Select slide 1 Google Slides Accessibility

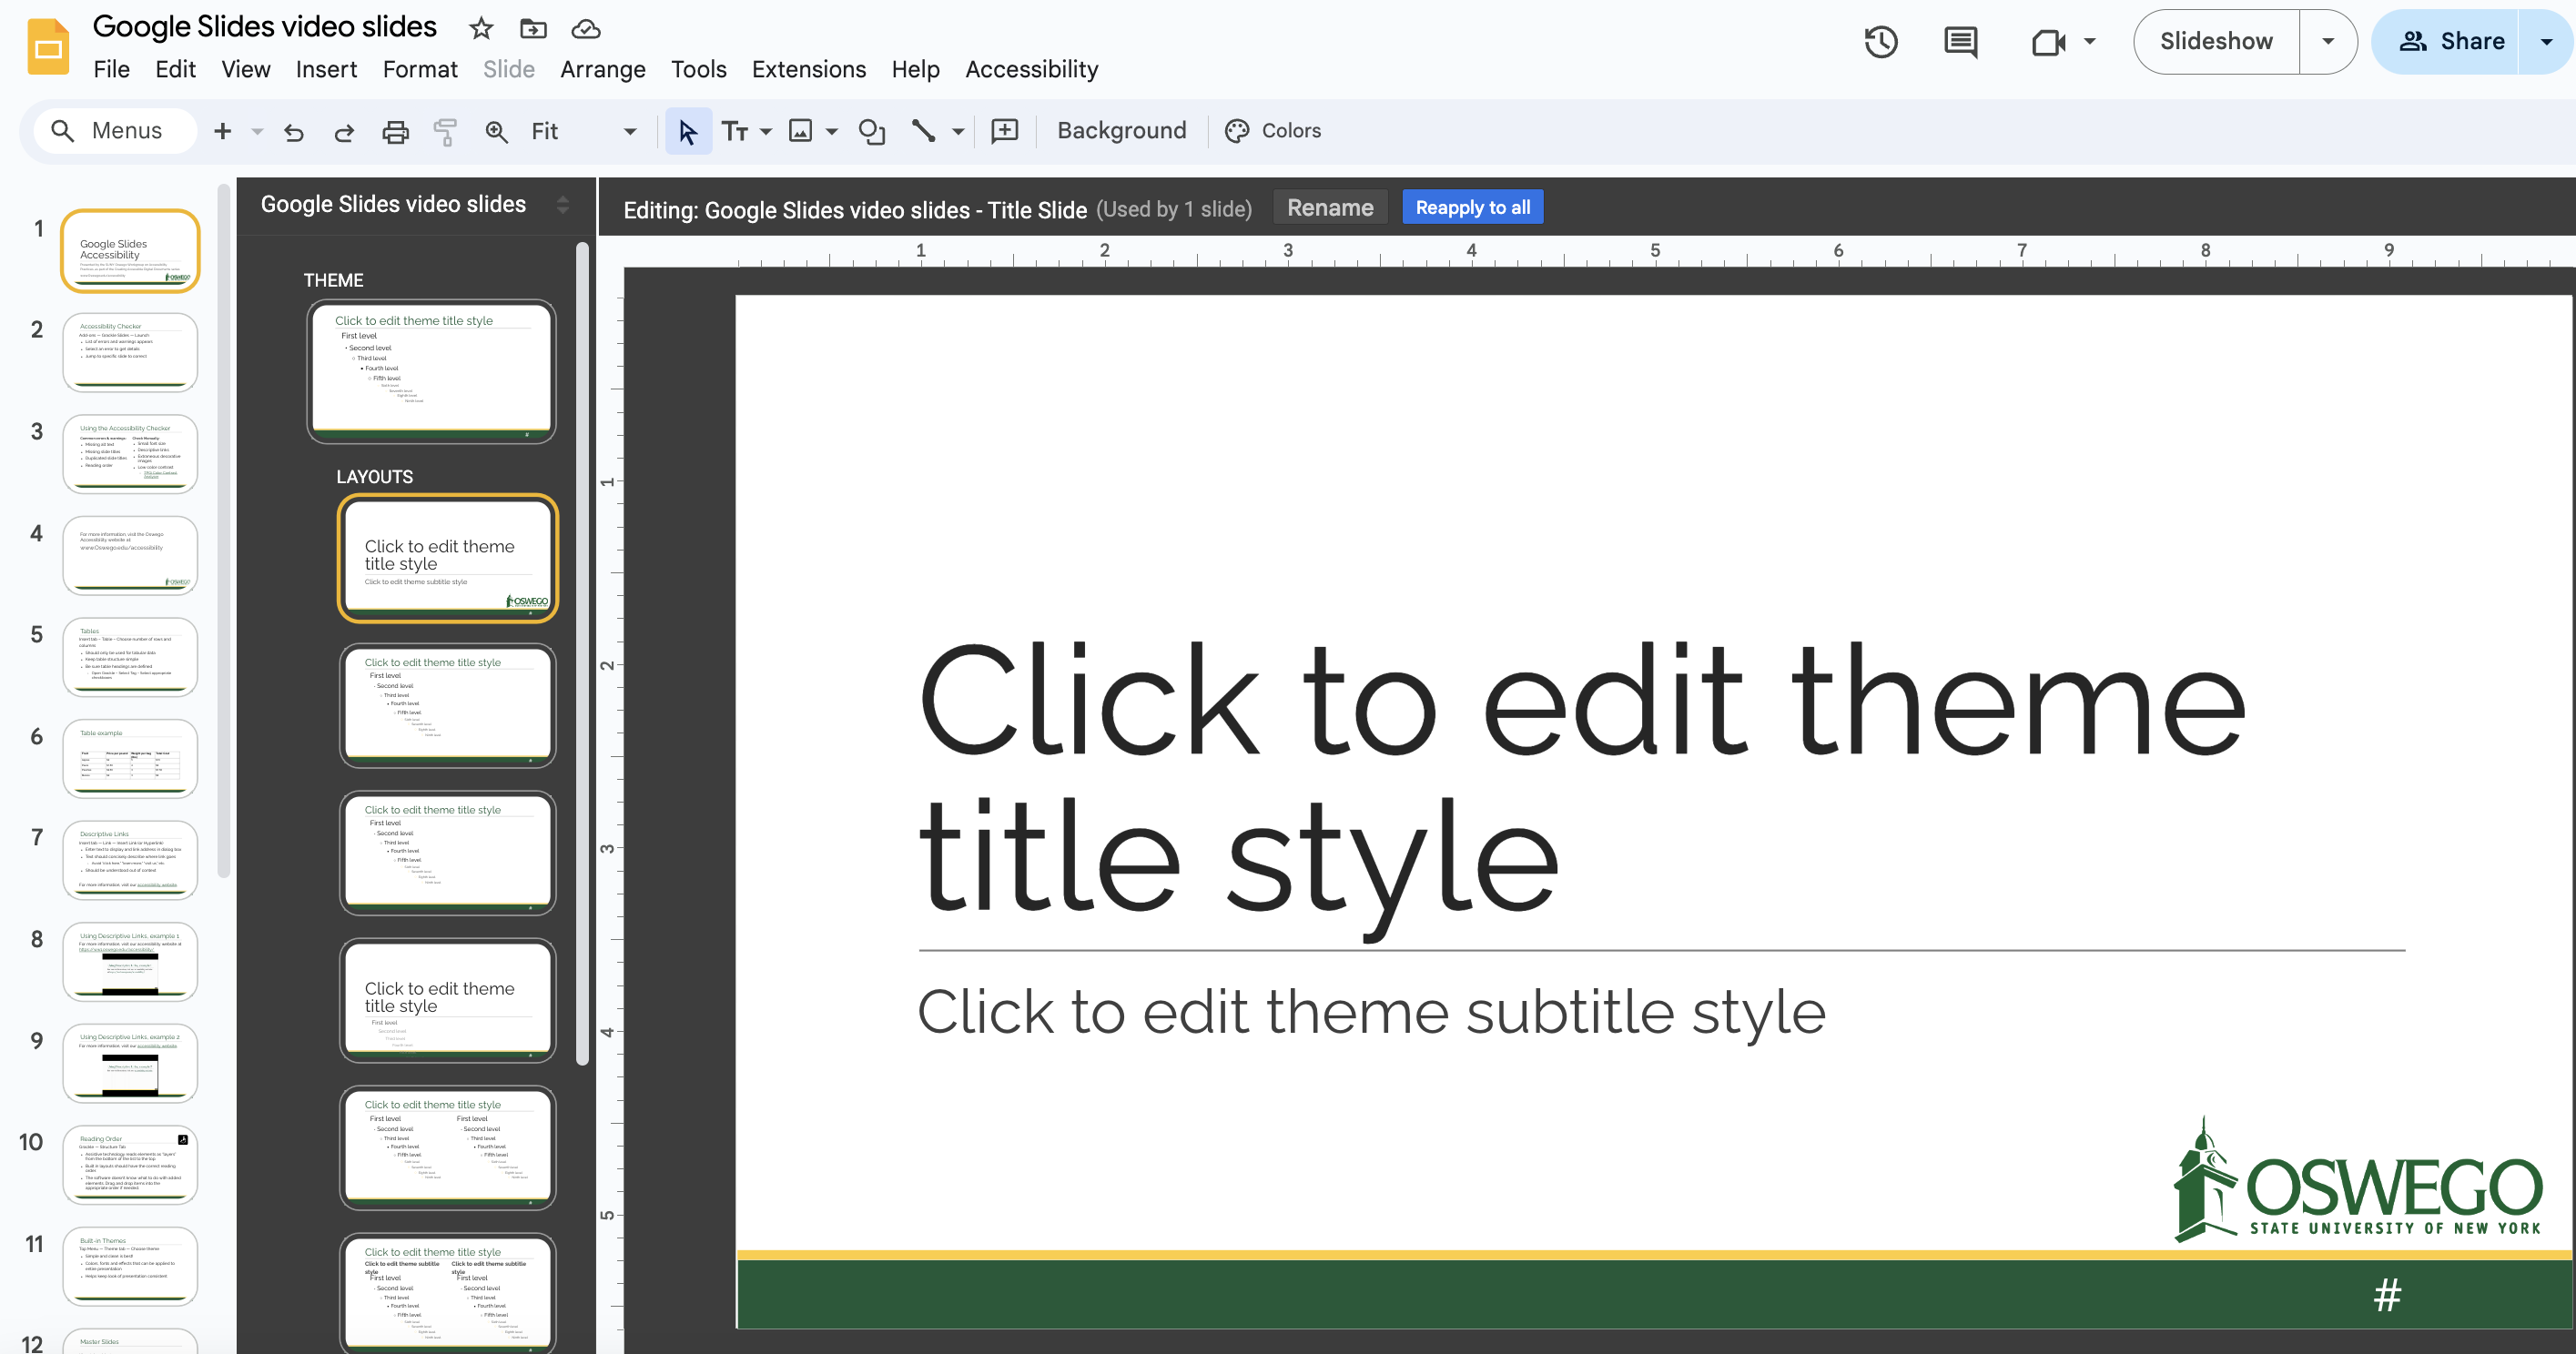point(130,251)
